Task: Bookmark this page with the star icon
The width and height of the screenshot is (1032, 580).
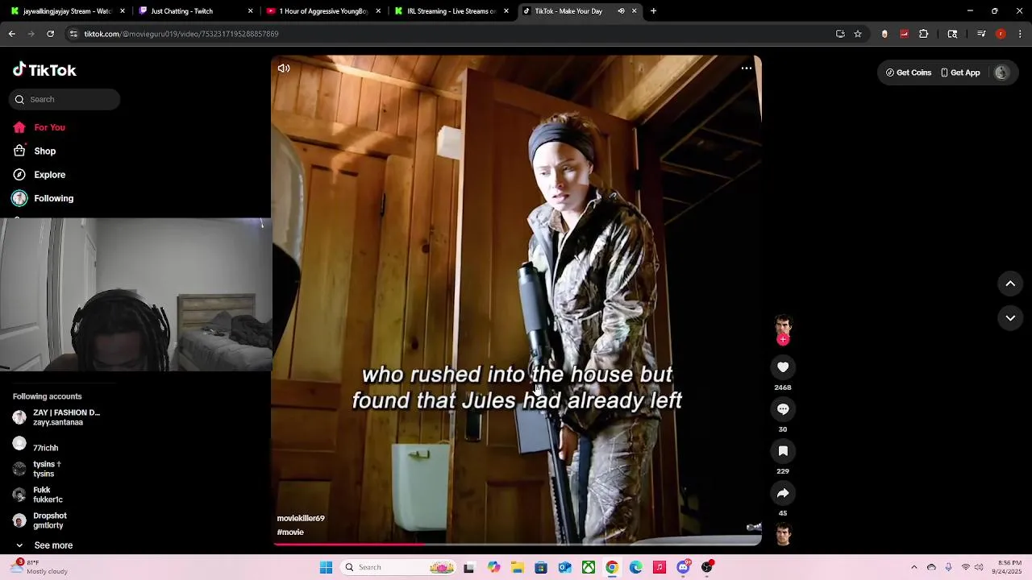Action: coord(858,34)
